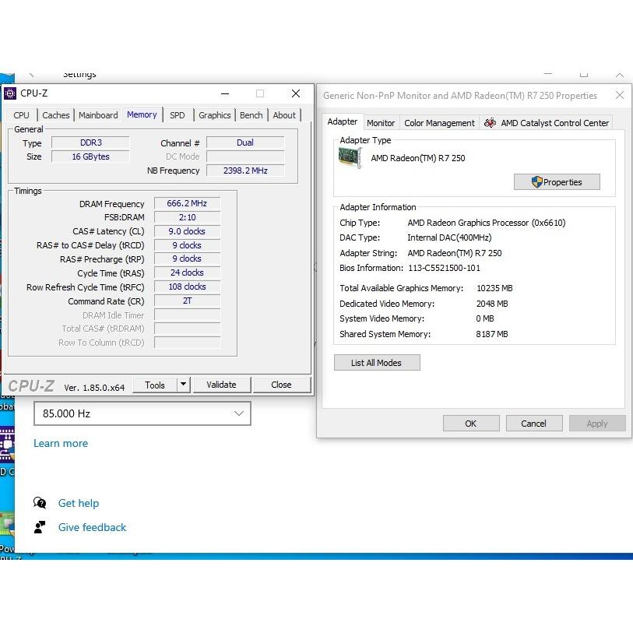Viewport: 633px width, 633px height.
Task: Follow the Learn more link
Action: tap(61, 443)
